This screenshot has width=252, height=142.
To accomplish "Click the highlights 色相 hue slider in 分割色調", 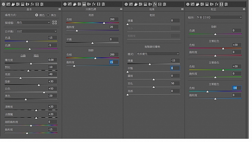I will click(104, 23).
